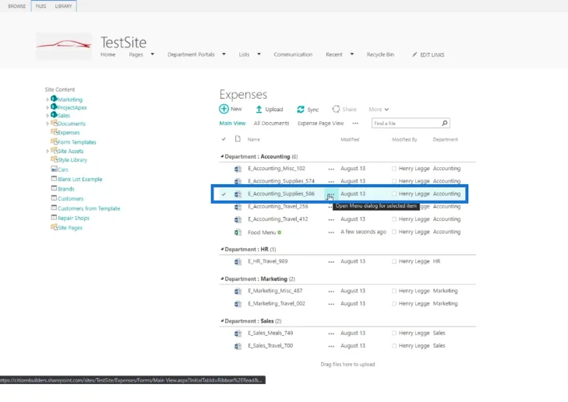Open the FILES ribbon tab
This screenshot has width=568, height=402.
click(41, 6)
